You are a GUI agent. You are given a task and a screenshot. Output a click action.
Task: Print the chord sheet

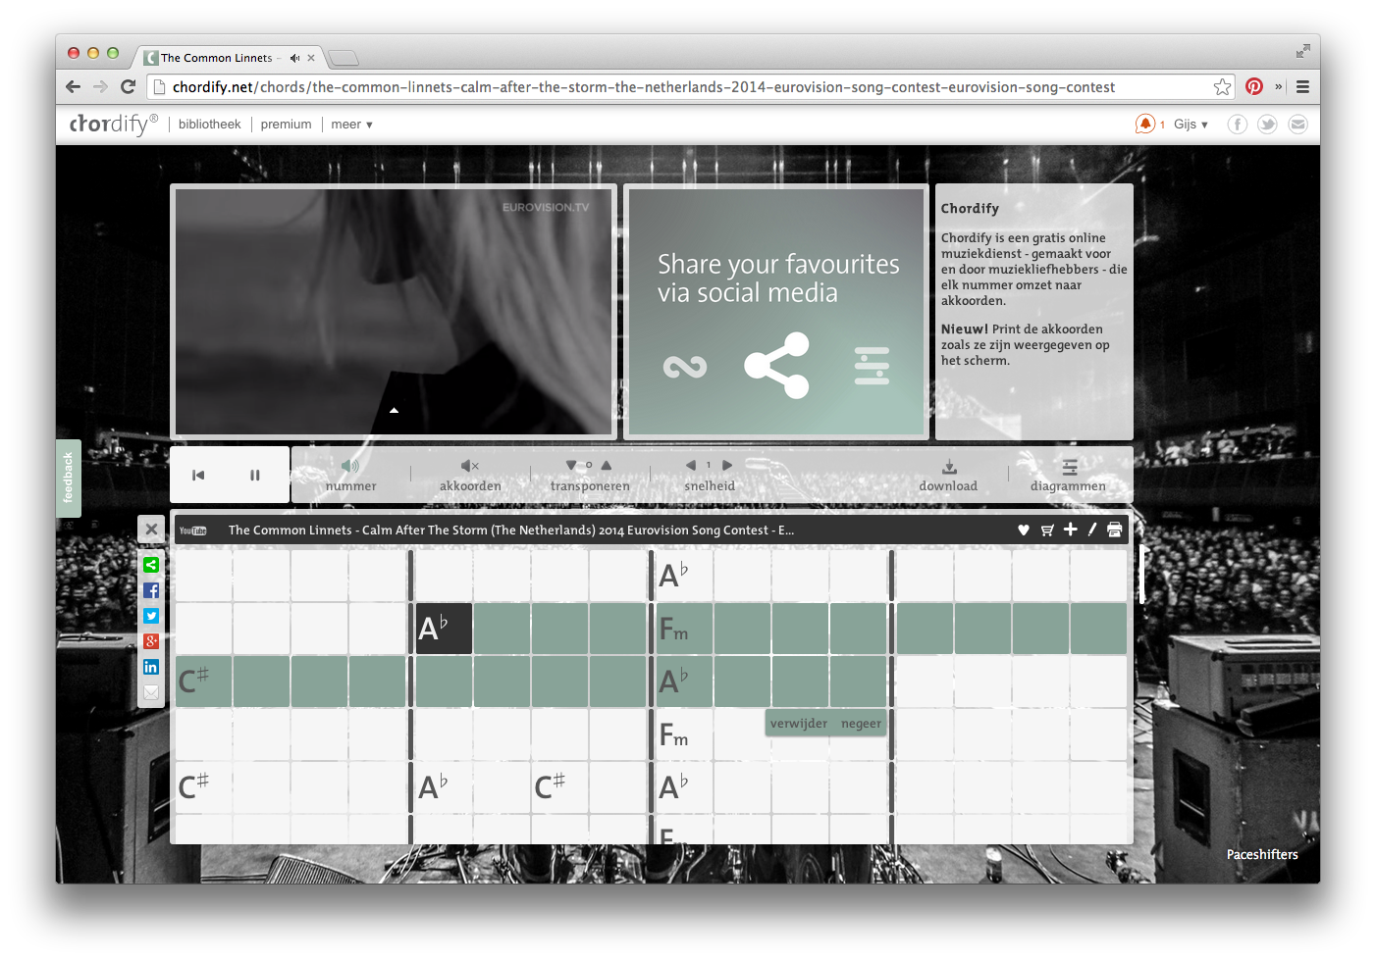pos(1114,530)
